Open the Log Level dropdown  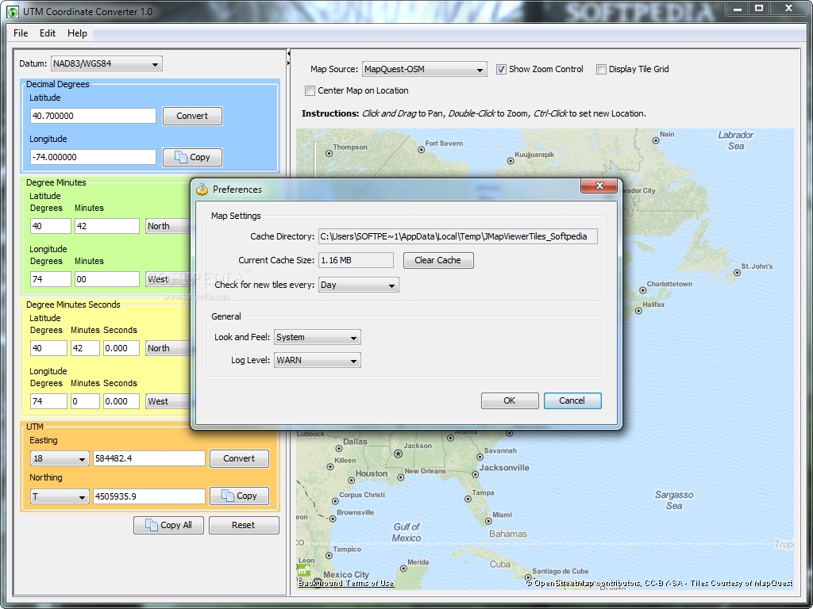[x=317, y=361]
